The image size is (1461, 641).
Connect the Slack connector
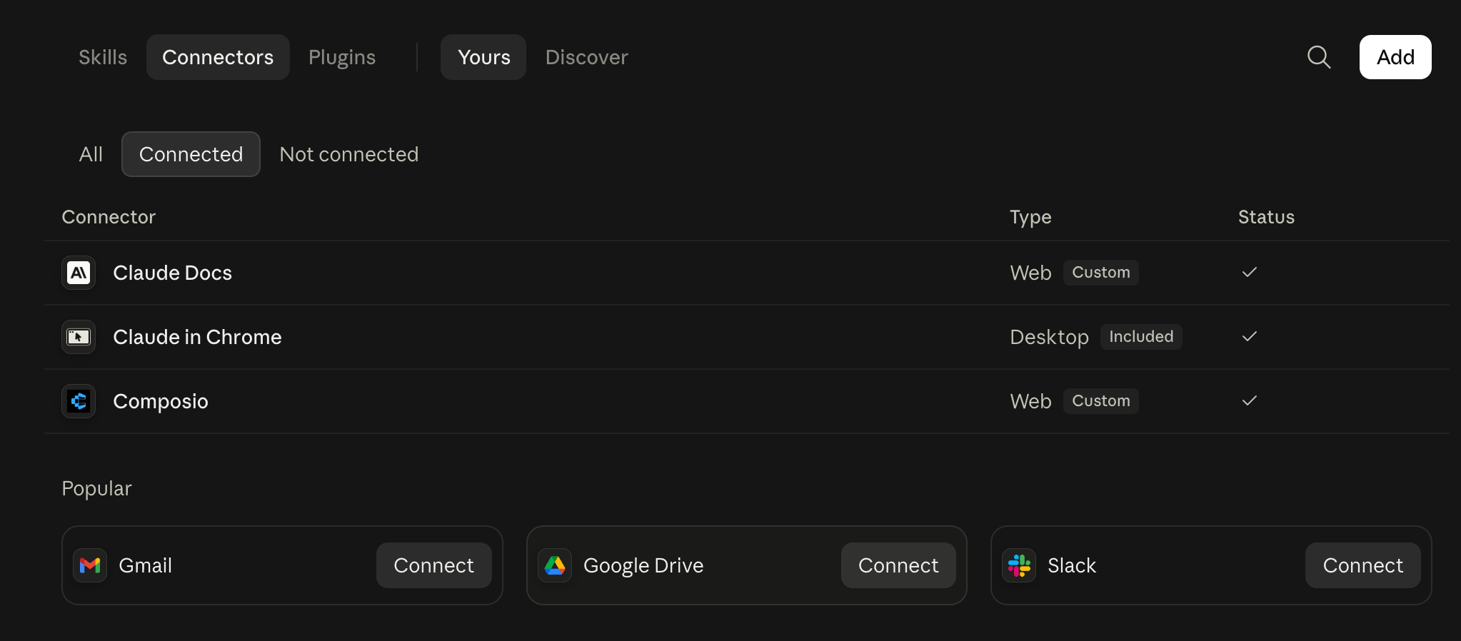(1362, 565)
